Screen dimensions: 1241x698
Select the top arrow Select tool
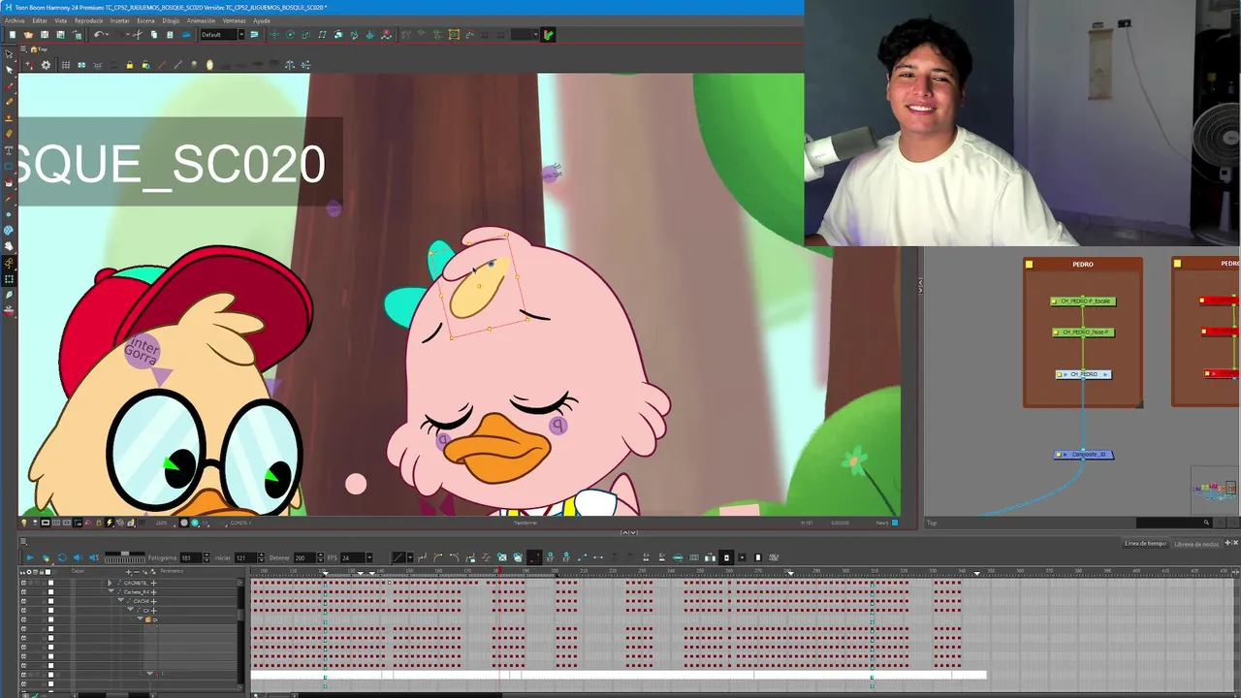click(10, 54)
